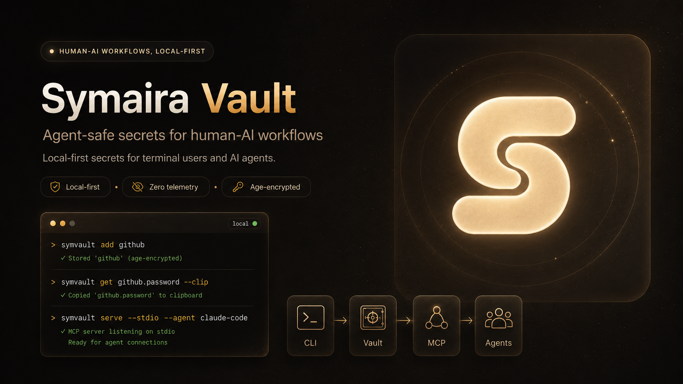Open the Vault card label
Screen dimensions: 683x384
373,343
